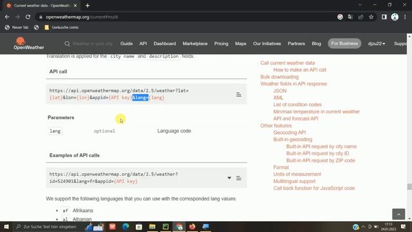Open the Windows Start menu
The height and width of the screenshot is (232, 412).
6,227
